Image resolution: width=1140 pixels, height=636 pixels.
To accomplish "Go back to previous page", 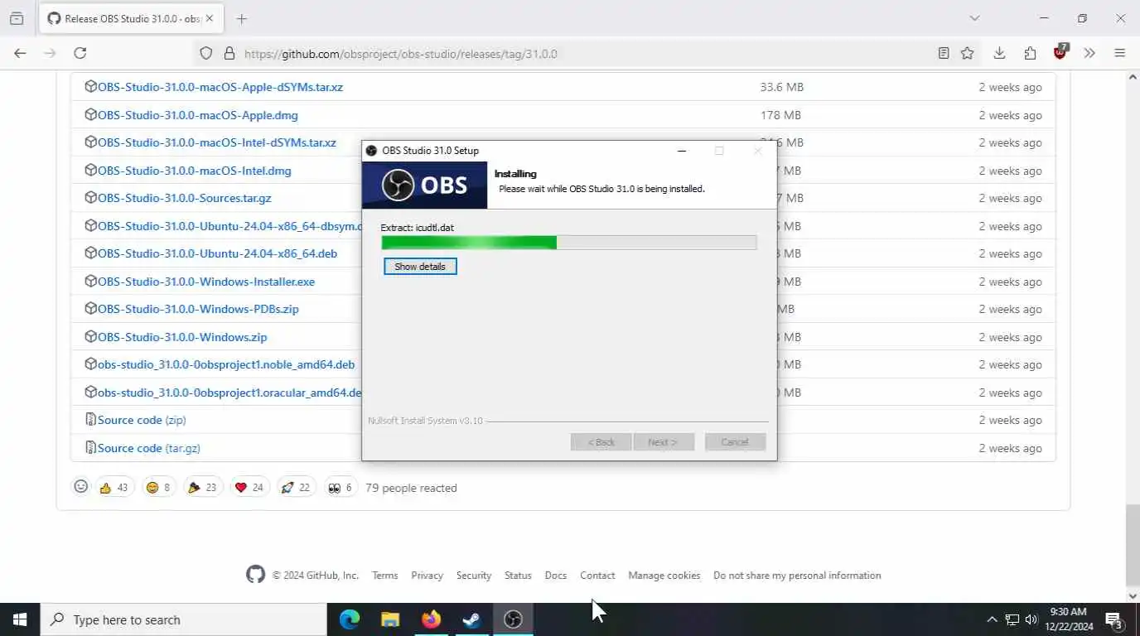I will pyautogui.click(x=20, y=53).
